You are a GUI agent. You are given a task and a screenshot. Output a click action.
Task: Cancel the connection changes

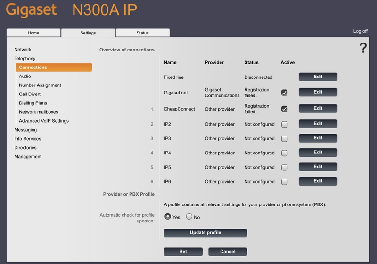(x=228, y=252)
